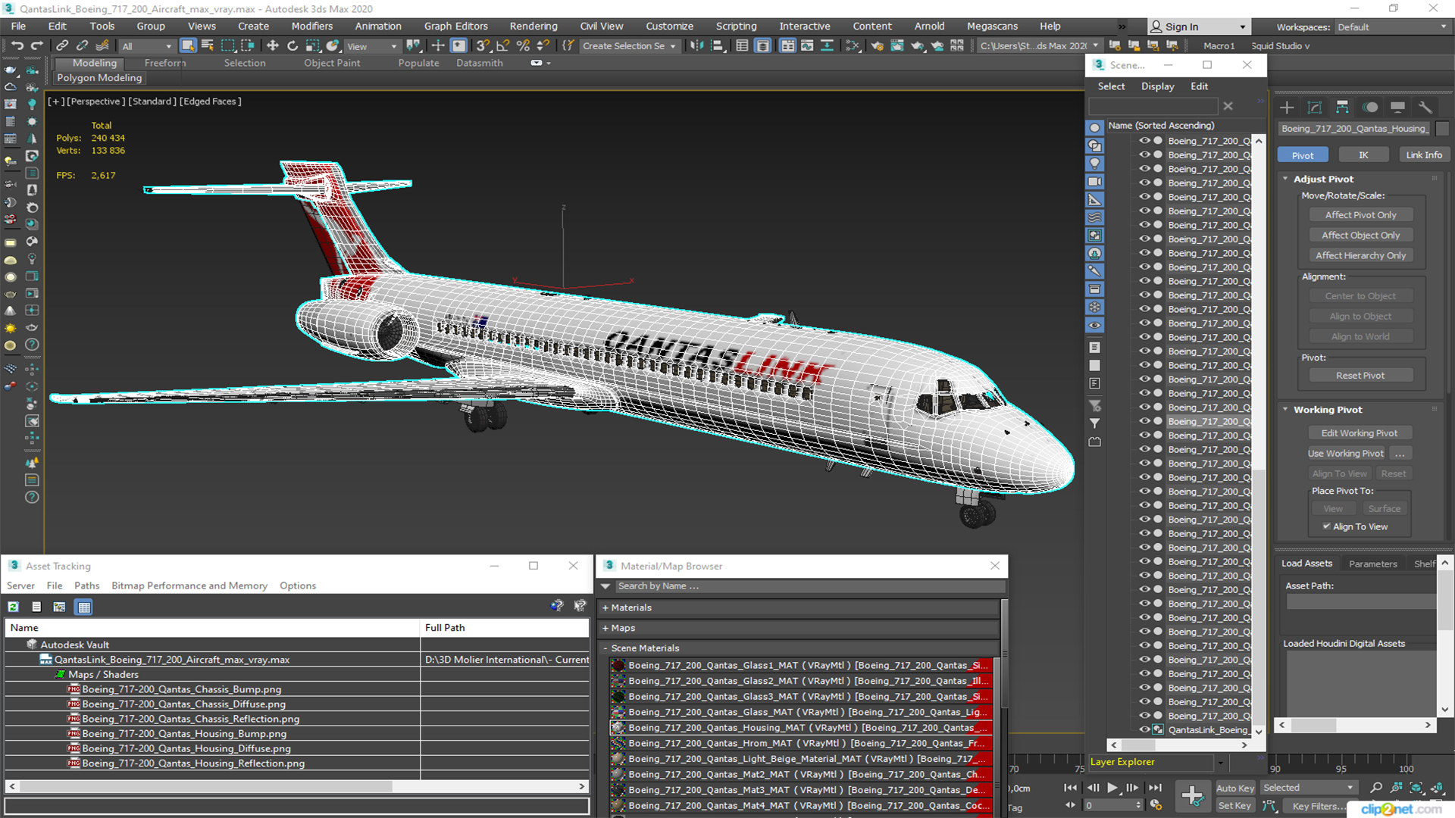Open the Display tab icon in command panel

click(x=1397, y=107)
